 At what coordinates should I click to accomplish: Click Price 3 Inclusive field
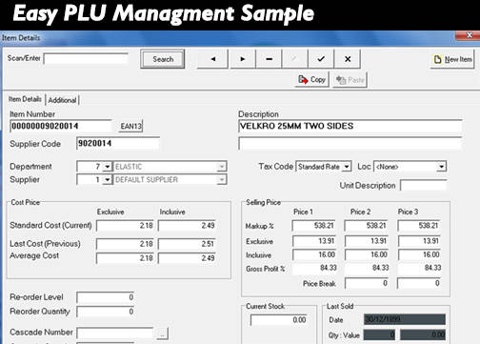click(x=419, y=254)
